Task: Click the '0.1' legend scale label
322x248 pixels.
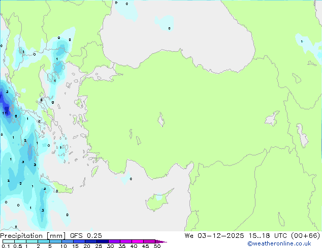Action: 6,246
